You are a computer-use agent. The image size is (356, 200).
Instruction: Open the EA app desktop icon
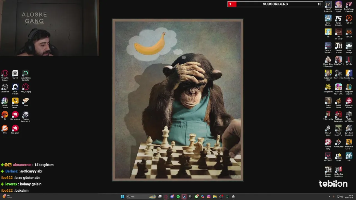pos(5,116)
